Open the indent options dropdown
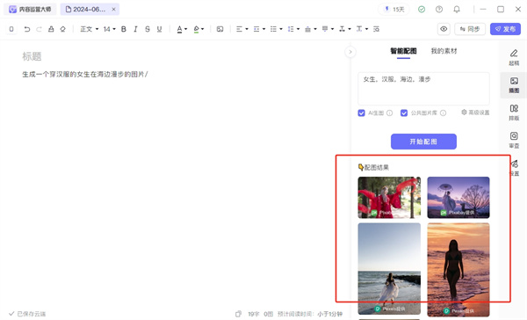Screen dimensions: 527x320 click(x=259, y=29)
